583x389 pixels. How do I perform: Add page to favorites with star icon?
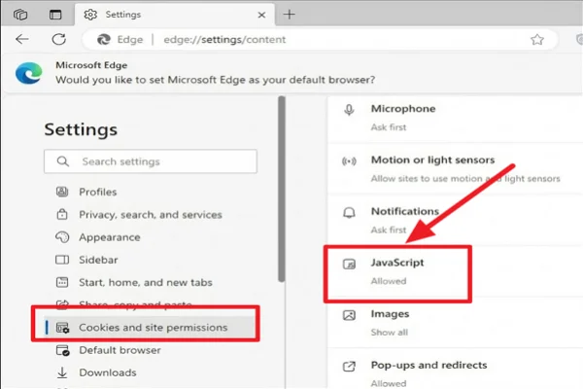pyautogui.click(x=537, y=40)
